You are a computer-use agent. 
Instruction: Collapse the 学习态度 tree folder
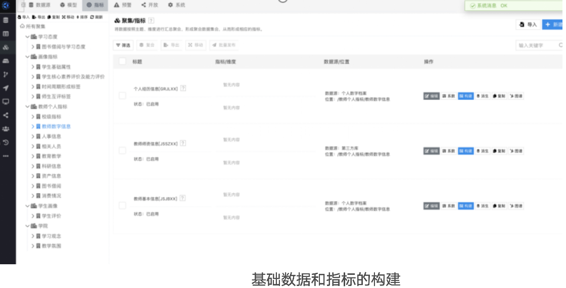point(27,37)
